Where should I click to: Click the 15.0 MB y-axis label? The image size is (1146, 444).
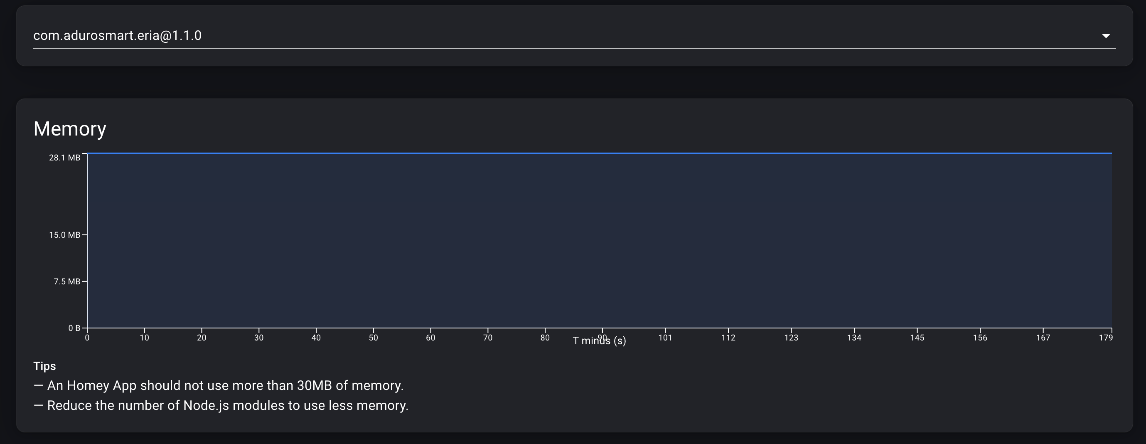(64, 235)
